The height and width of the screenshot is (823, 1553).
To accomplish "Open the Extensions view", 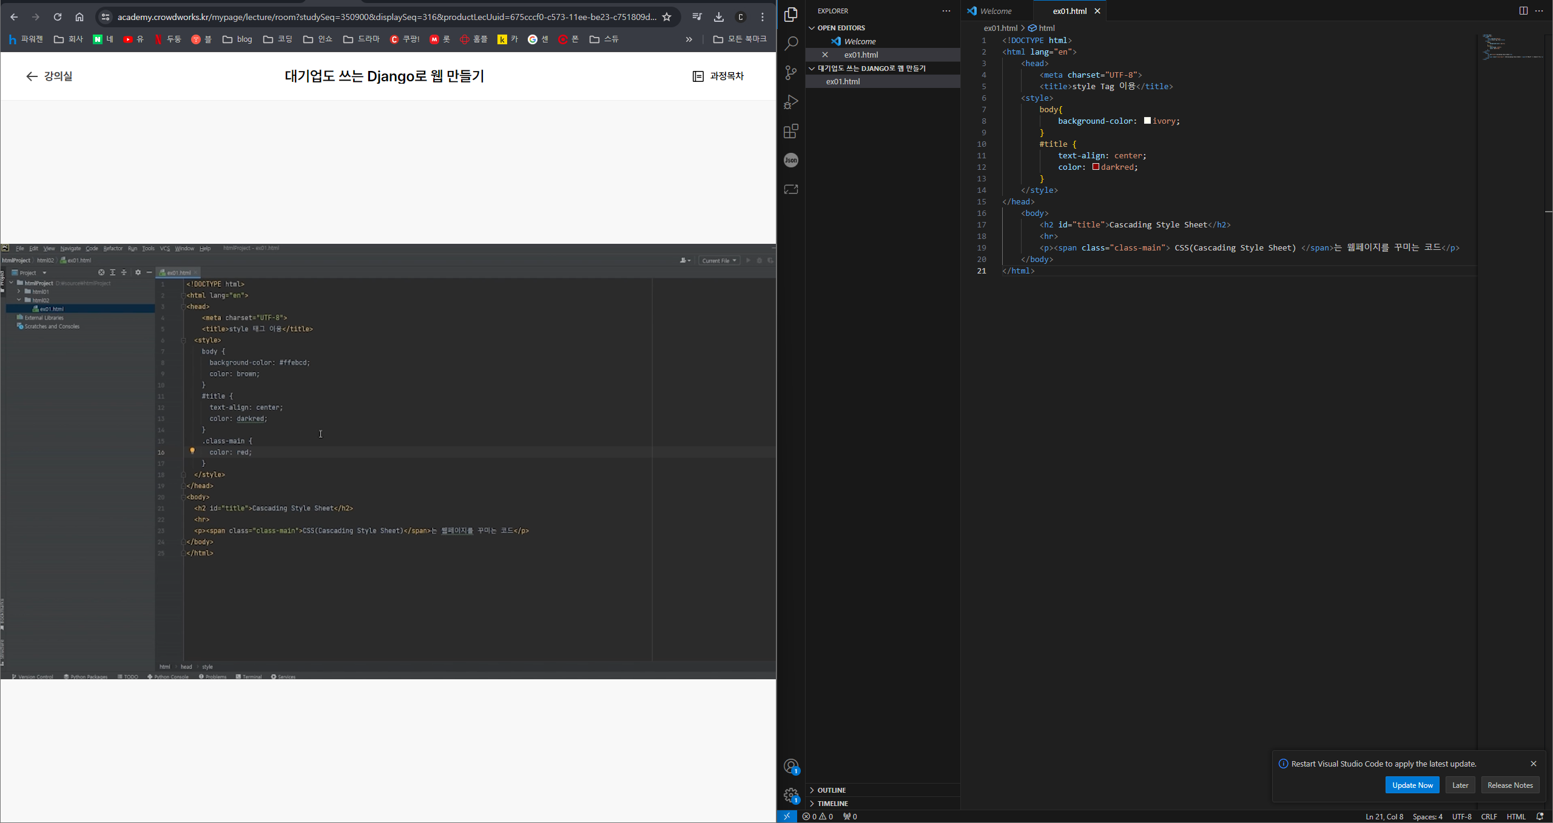I will point(791,131).
